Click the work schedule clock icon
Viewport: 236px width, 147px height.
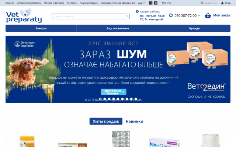(137, 11)
